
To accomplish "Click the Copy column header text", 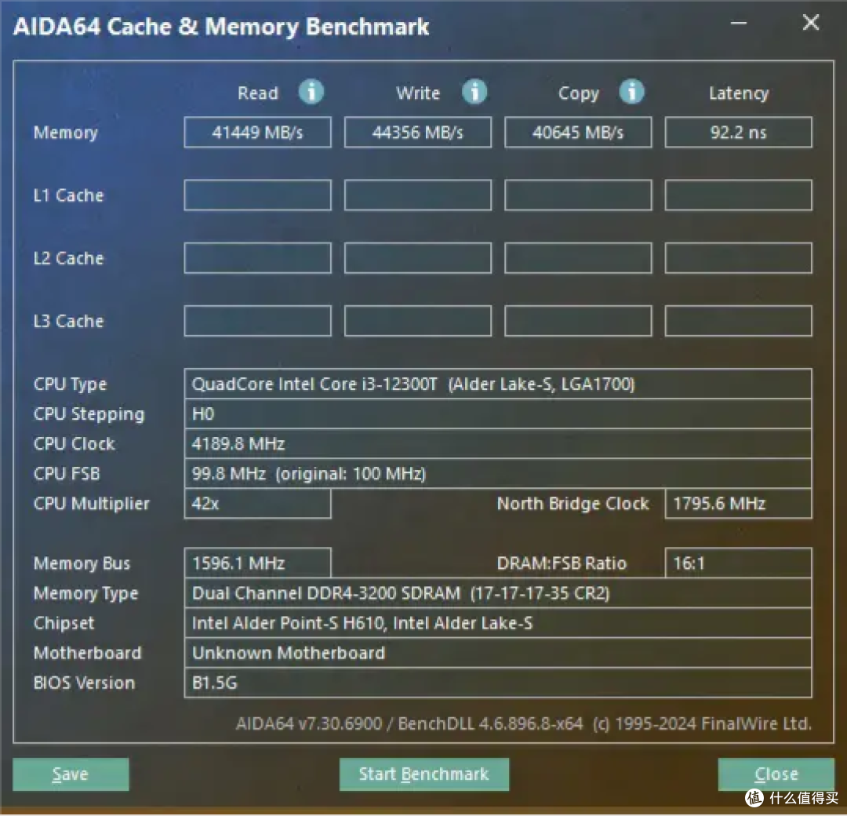I will click(579, 94).
